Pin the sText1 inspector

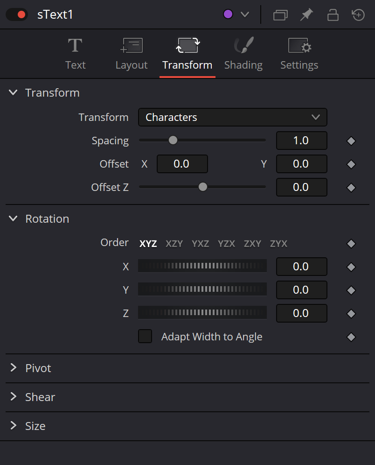coord(306,14)
